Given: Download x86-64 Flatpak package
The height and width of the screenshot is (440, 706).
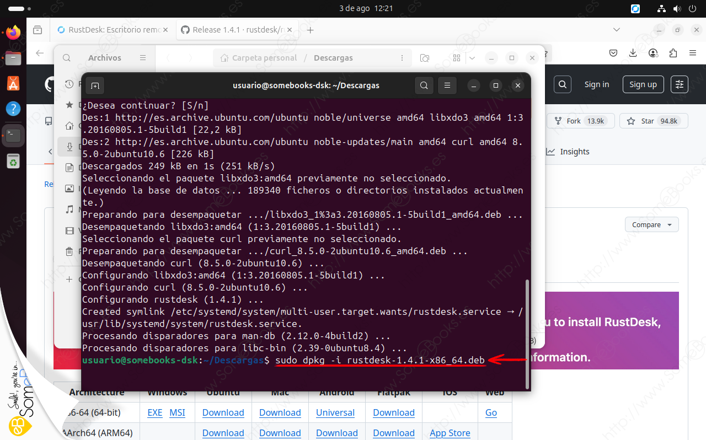Looking at the screenshot, I should pyautogui.click(x=394, y=412).
